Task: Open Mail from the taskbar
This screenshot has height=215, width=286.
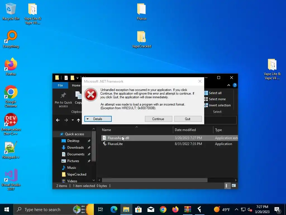Action: pyautogui.click(x=151, y=209)
